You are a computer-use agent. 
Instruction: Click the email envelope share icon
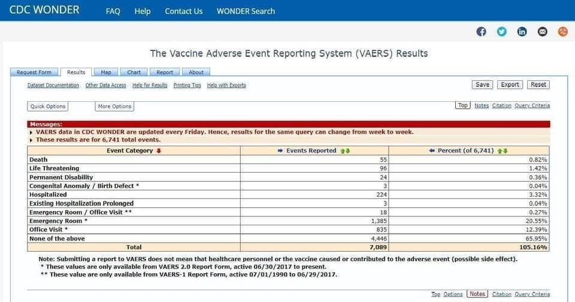tap(543, 32)
